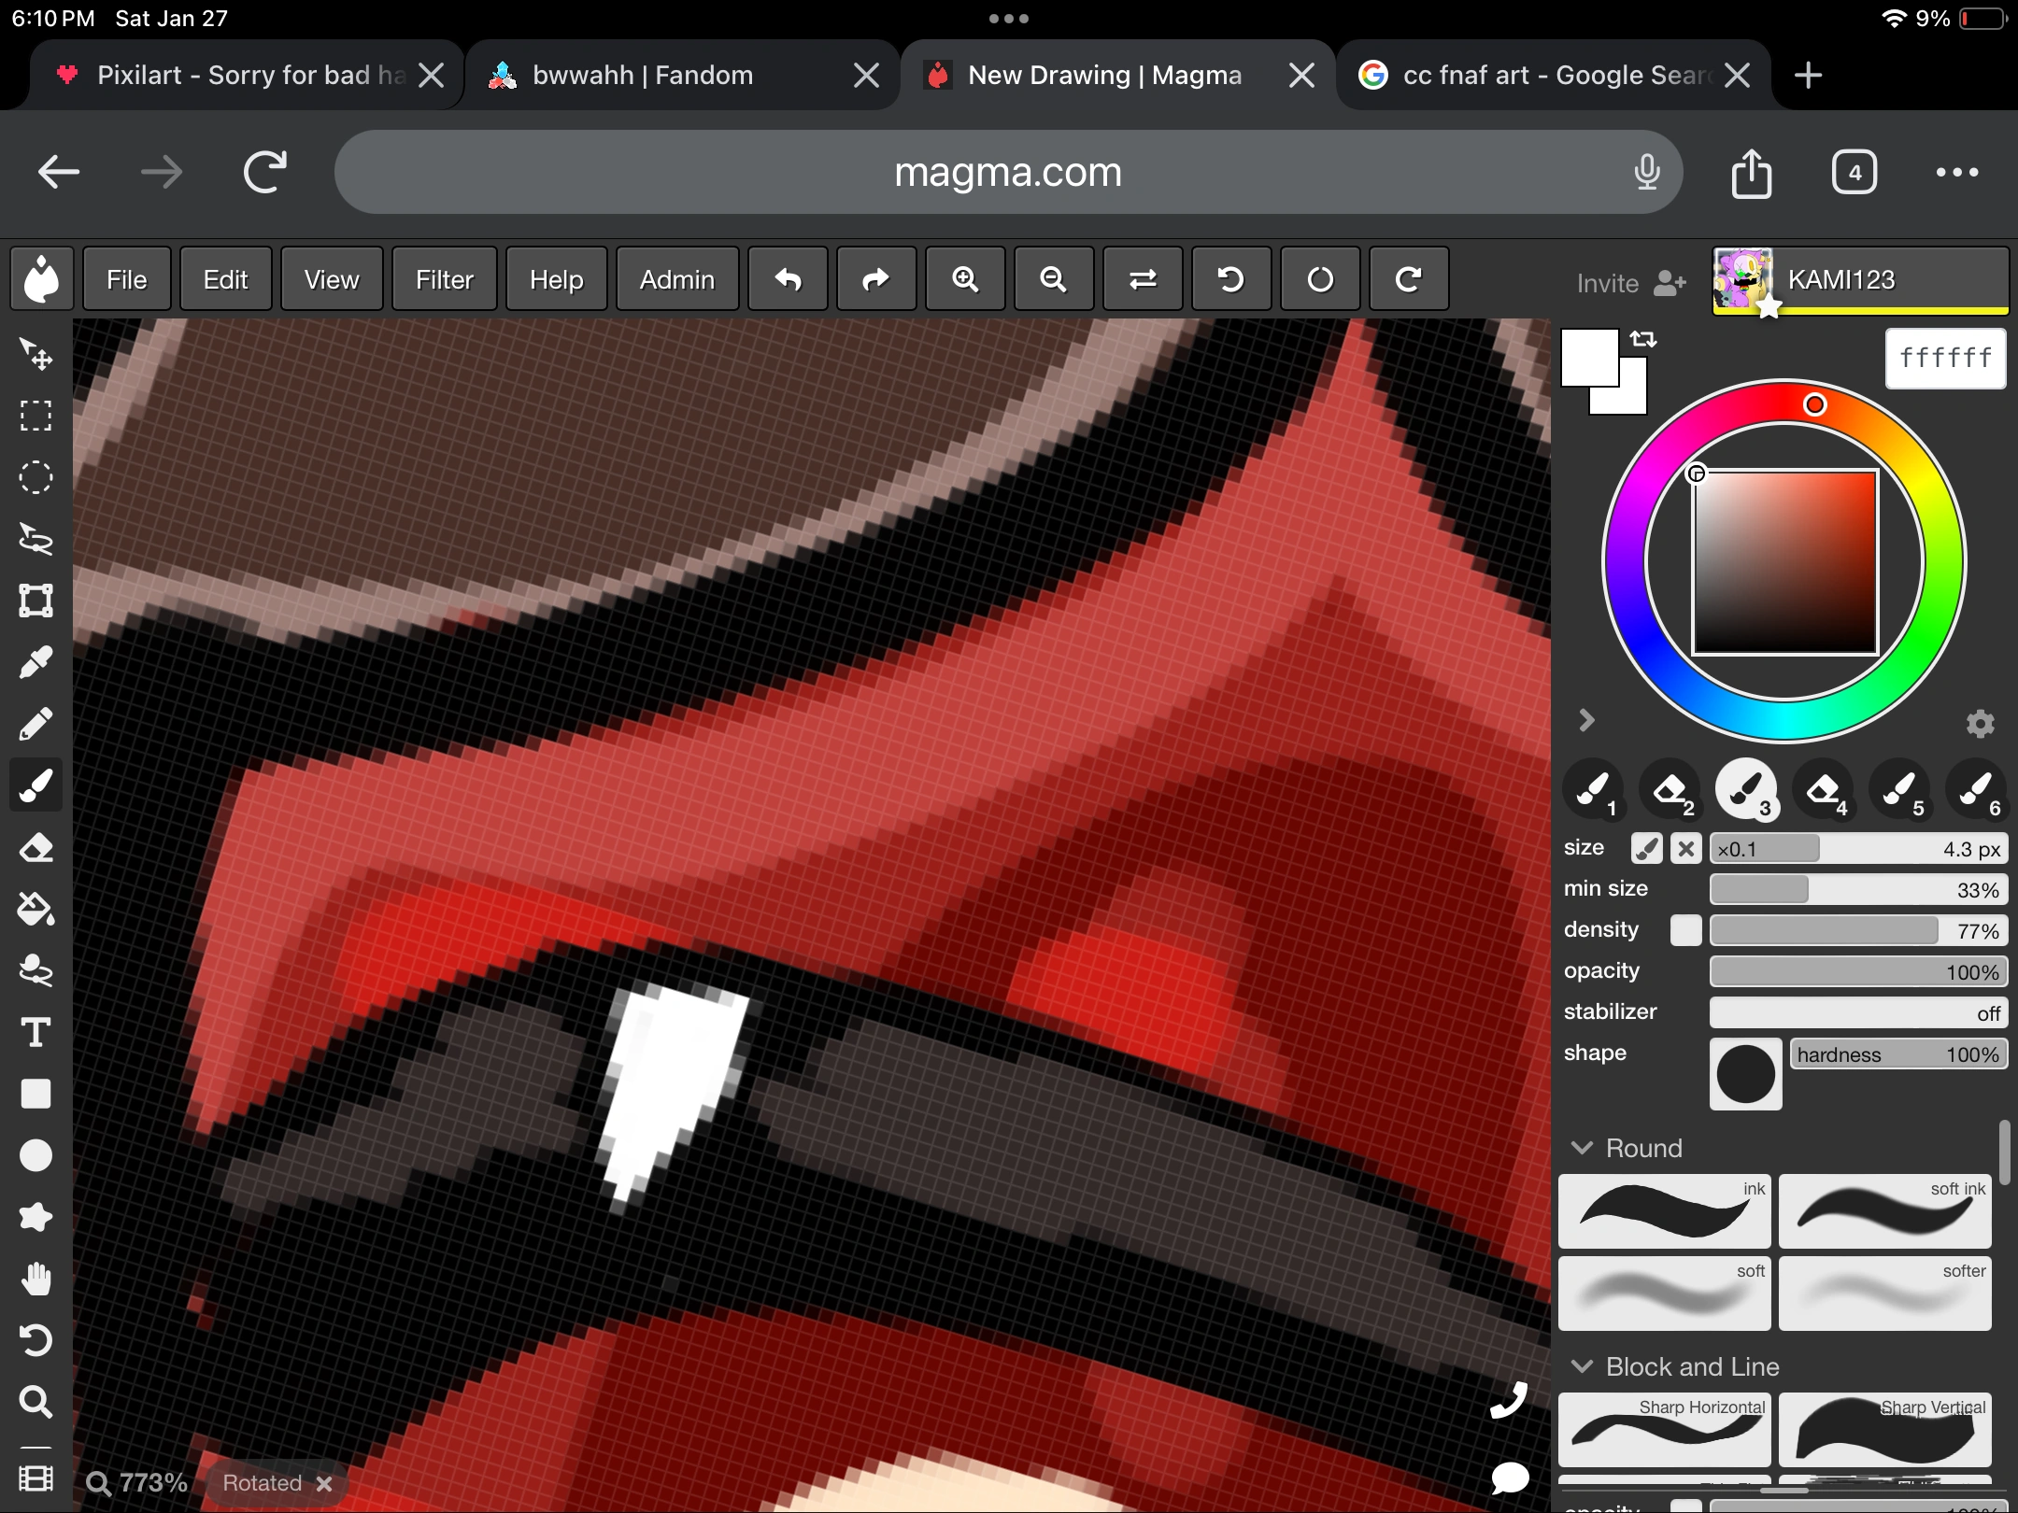
Task: Toggle pen pressure for brush size
Action: pyautogui.click(x=1646, y=848)
